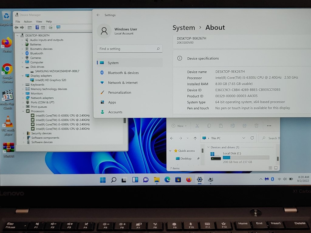311x233 pixels.
Task: Click File Explorer forward navigation arrow
Action: (180, 138)
